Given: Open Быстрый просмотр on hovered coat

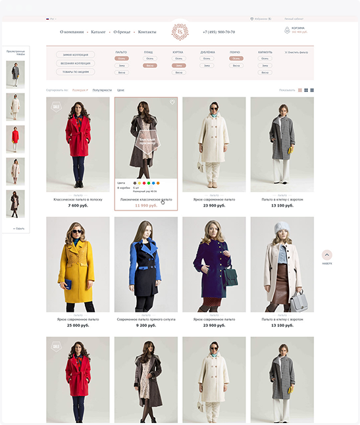Looking at the screenshot, I should 147,141.
